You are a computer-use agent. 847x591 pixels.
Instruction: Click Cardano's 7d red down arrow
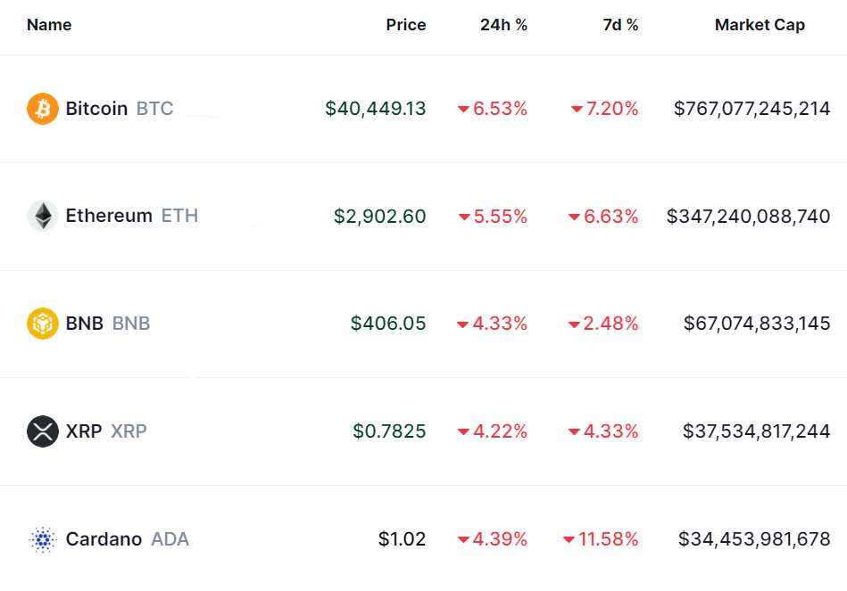(569, 539)
